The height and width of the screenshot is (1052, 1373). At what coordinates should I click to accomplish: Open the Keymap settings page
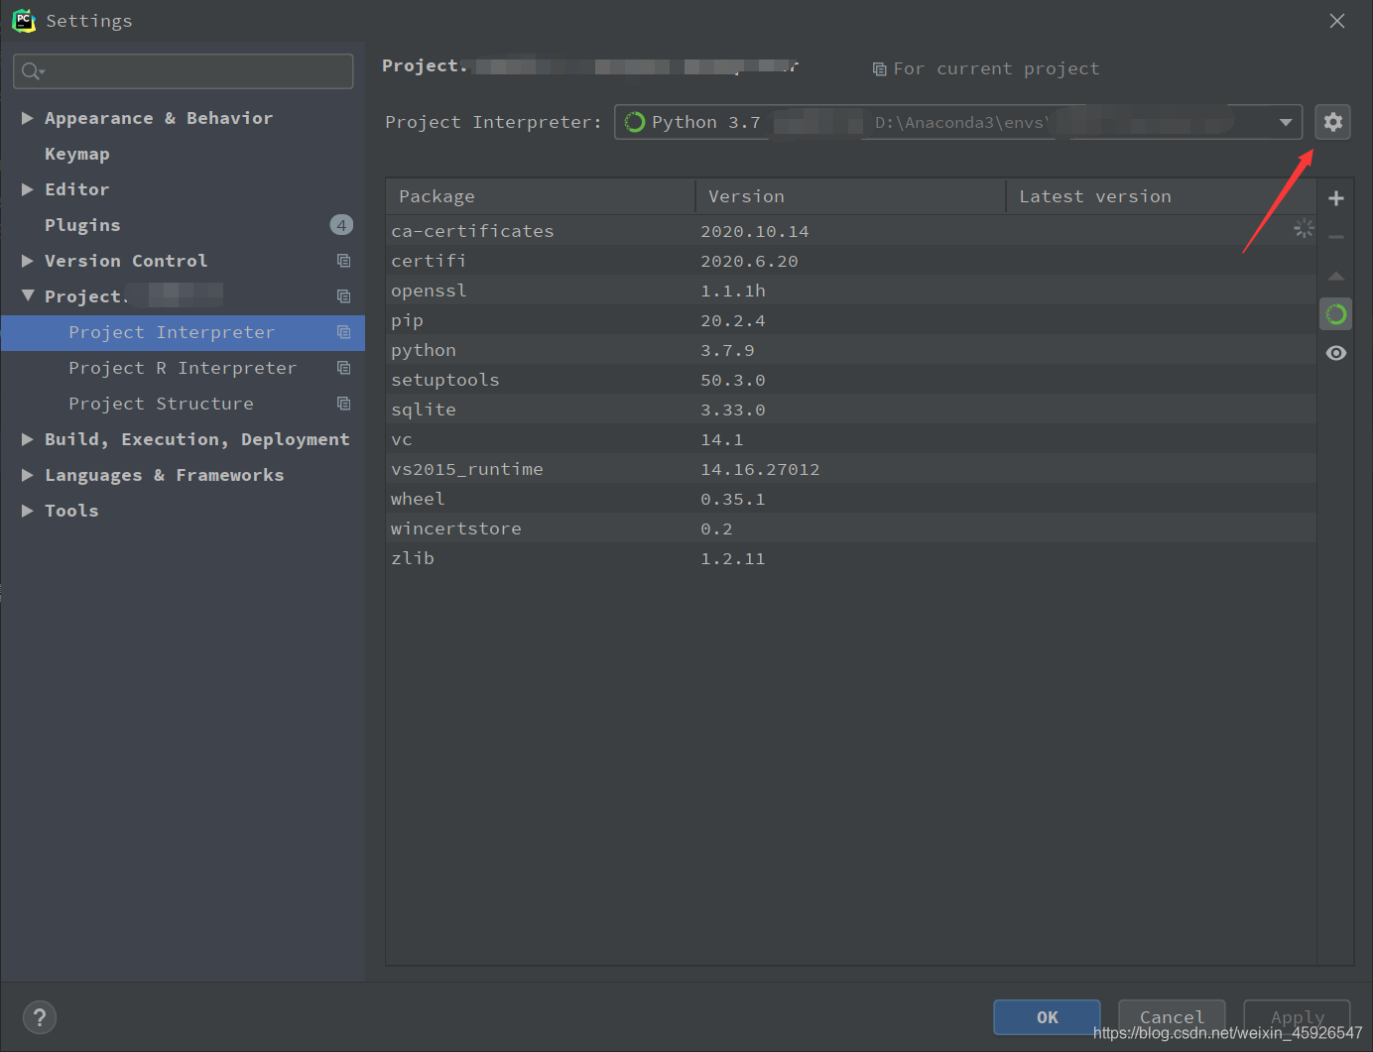pyautogui.click(x=77, y=154)
